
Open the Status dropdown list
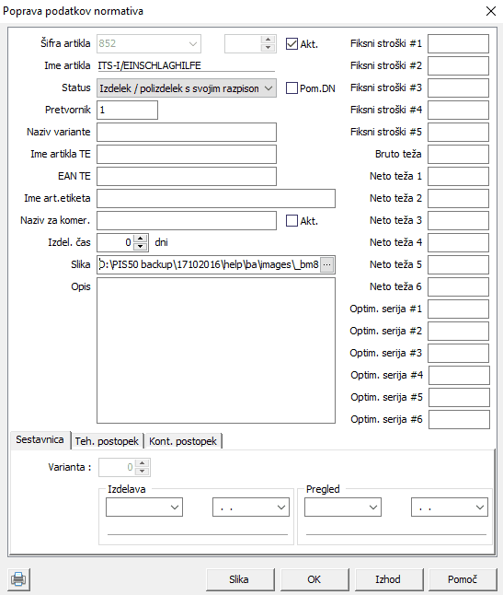[187, 88]
